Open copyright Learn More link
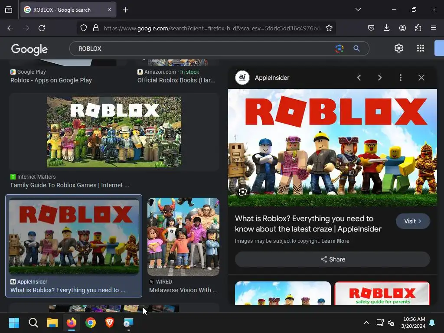444x333 pixels. [x=335, y=241]
